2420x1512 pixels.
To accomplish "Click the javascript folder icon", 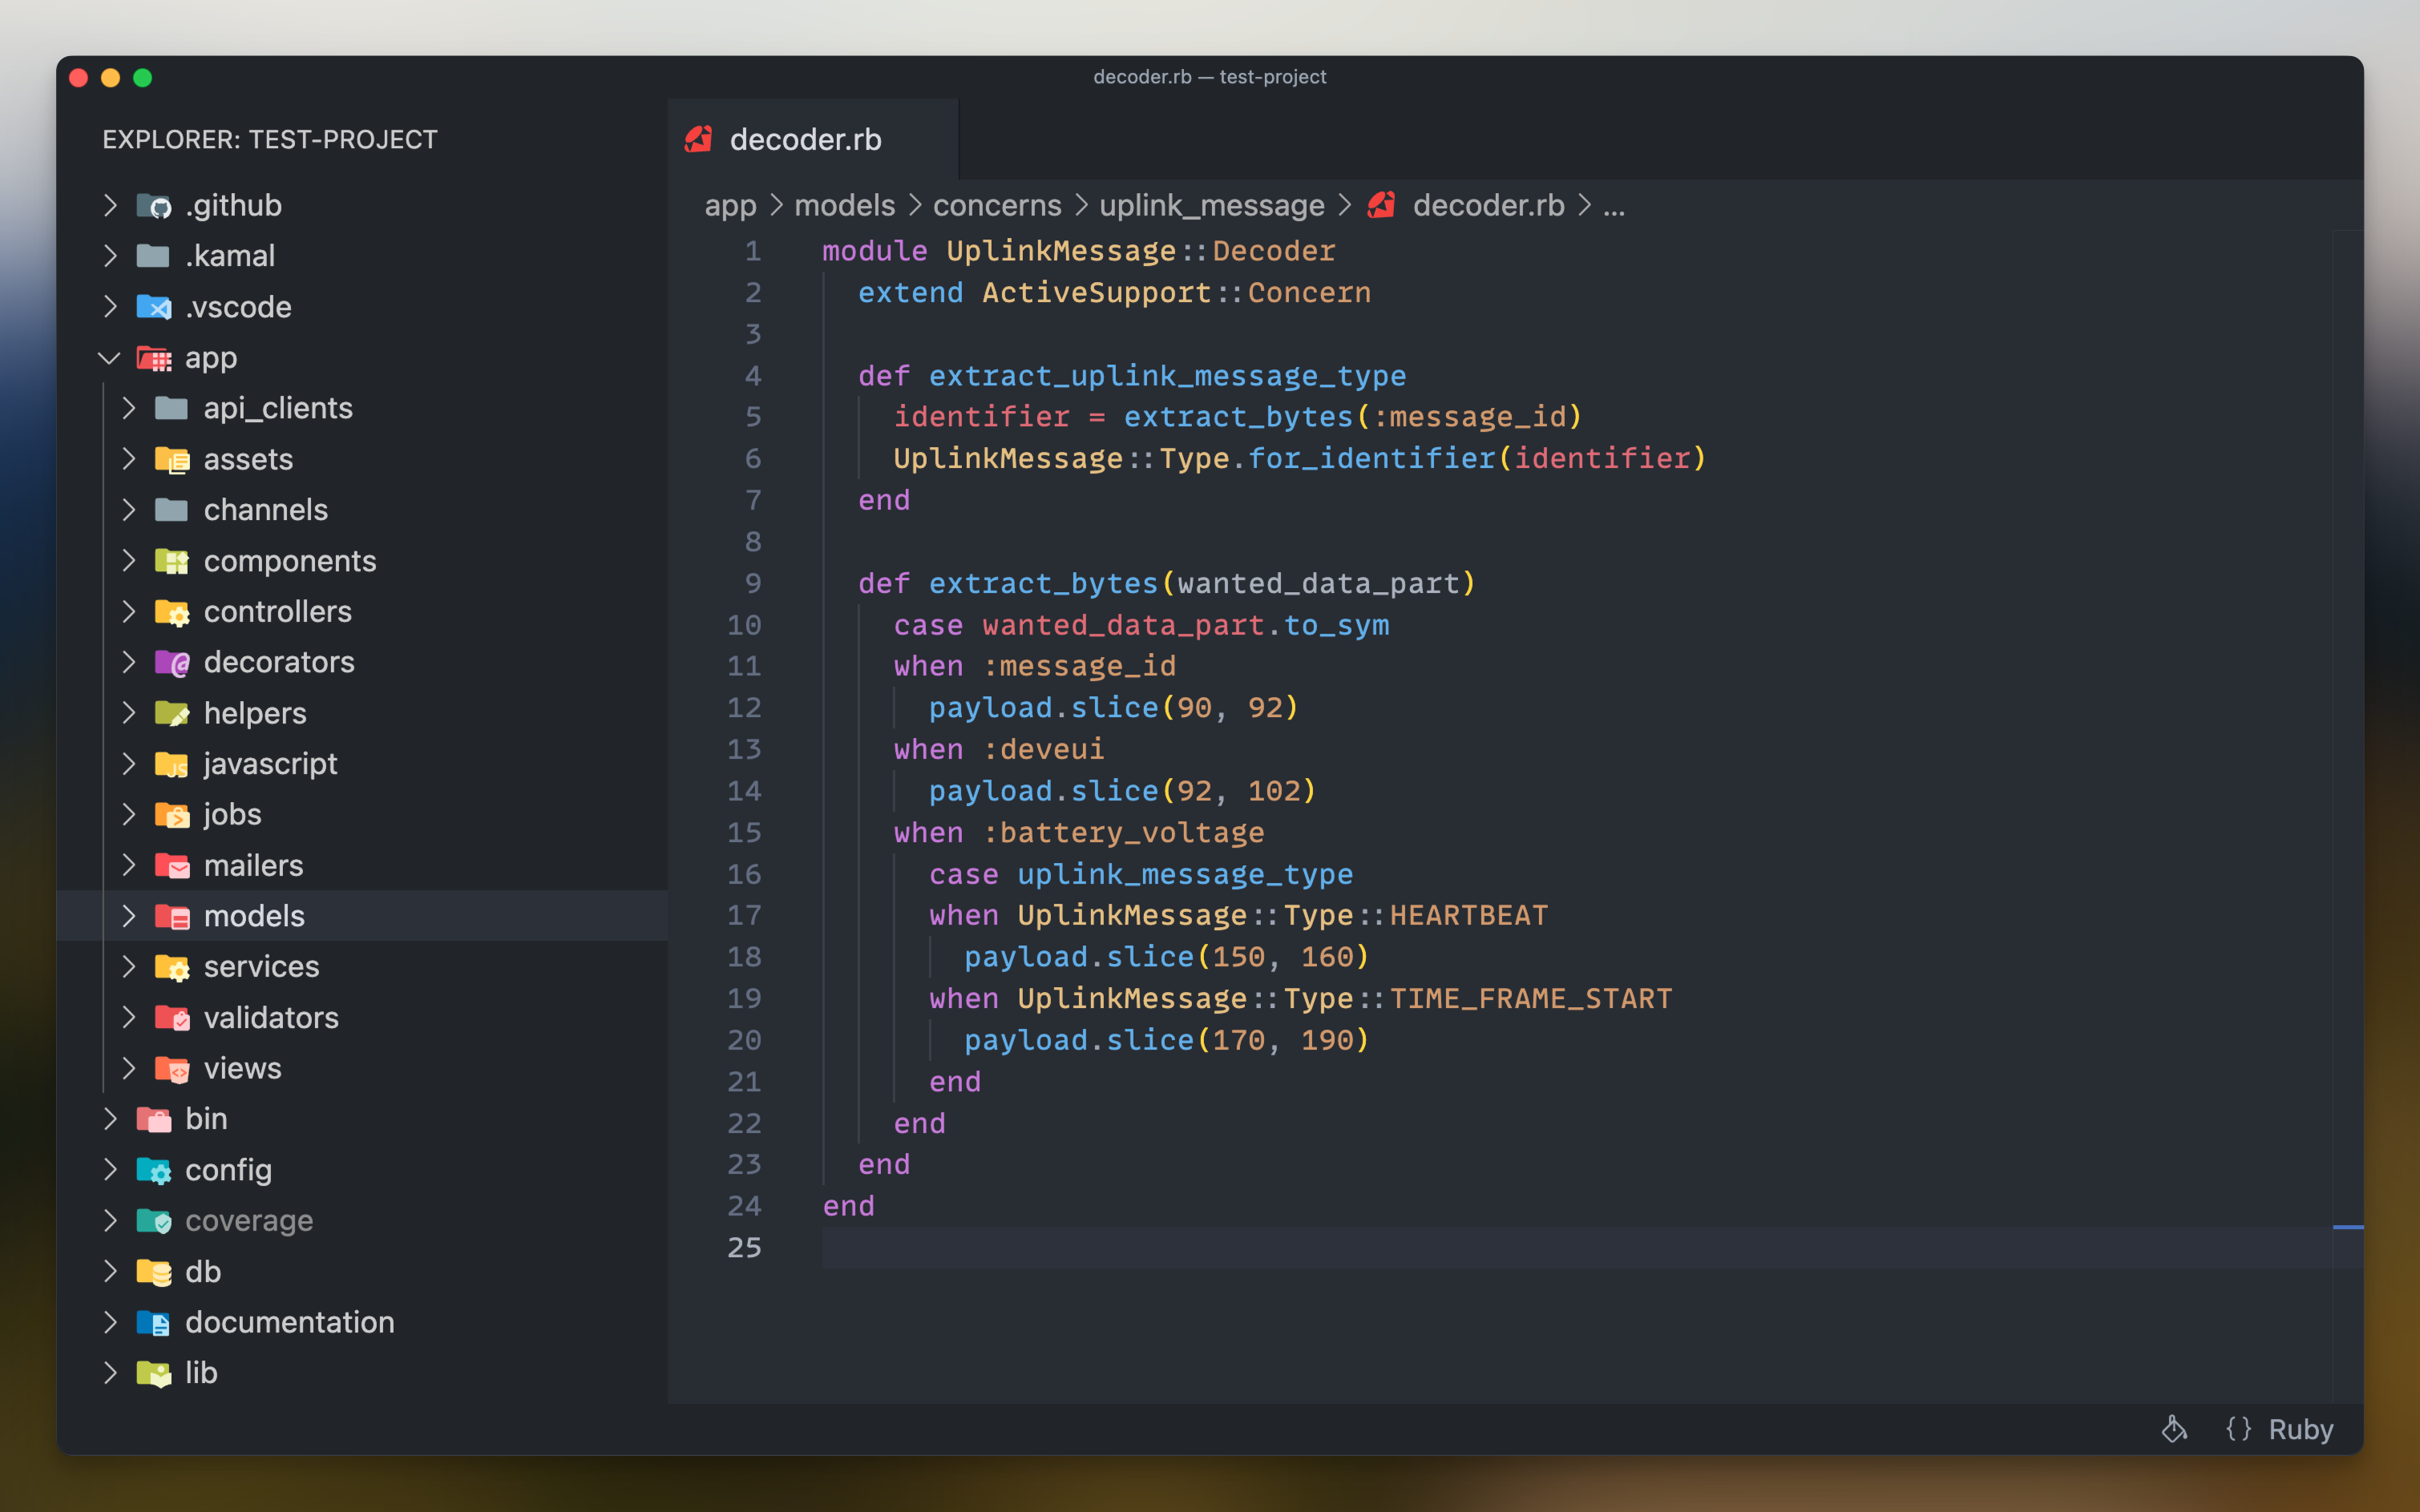I will pyautogui.click(x=172, y=764).
